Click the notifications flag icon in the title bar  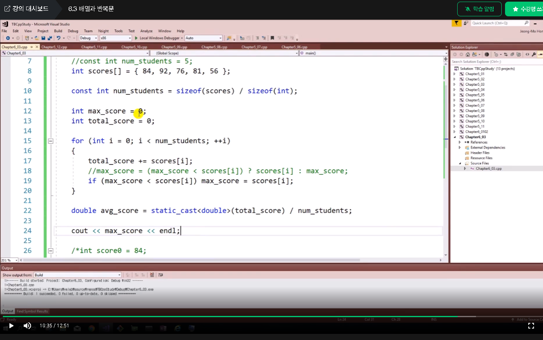coord(456,23)
